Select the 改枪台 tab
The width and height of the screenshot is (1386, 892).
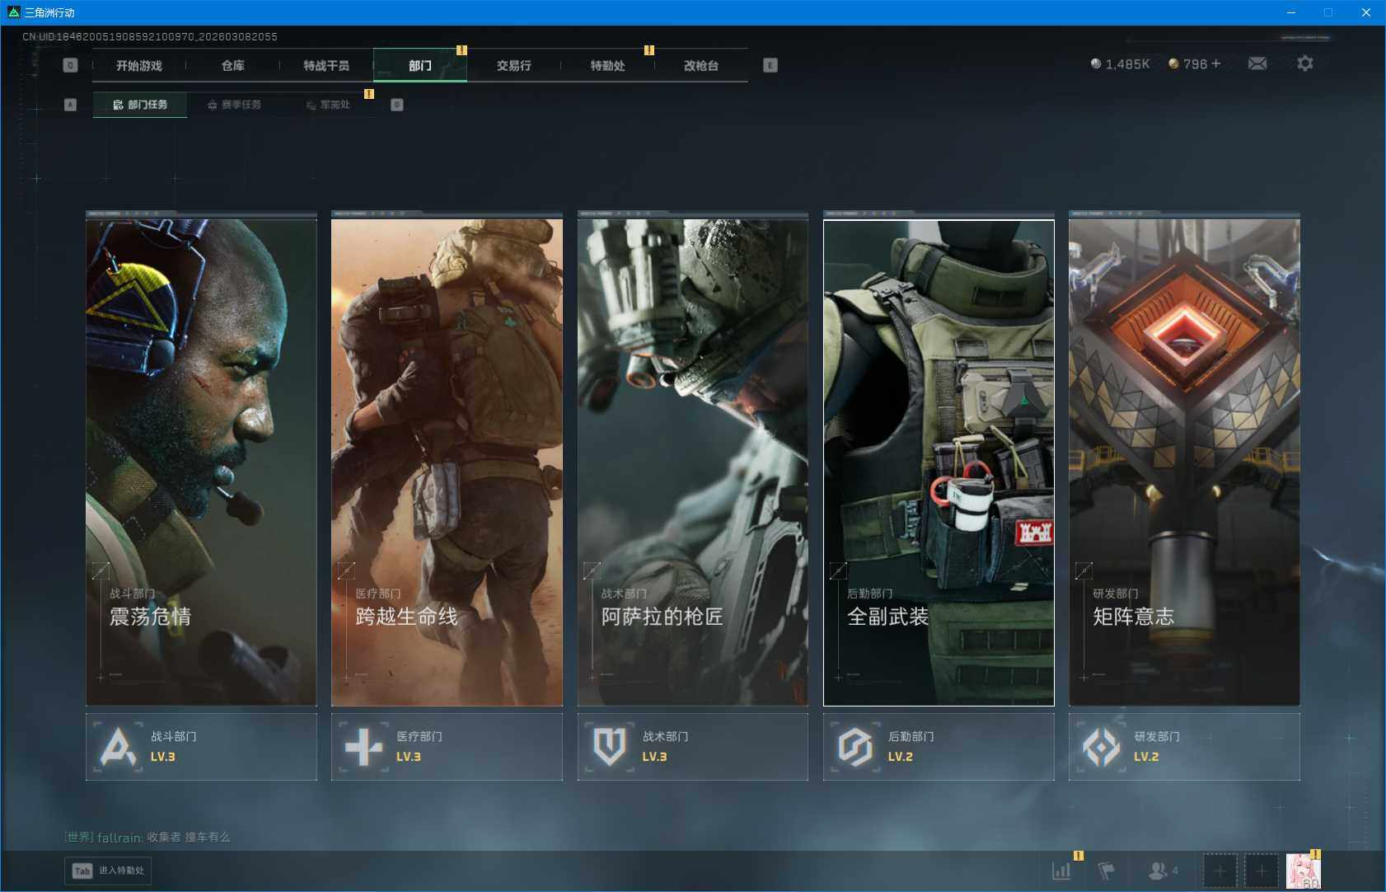tap(700, 65)
